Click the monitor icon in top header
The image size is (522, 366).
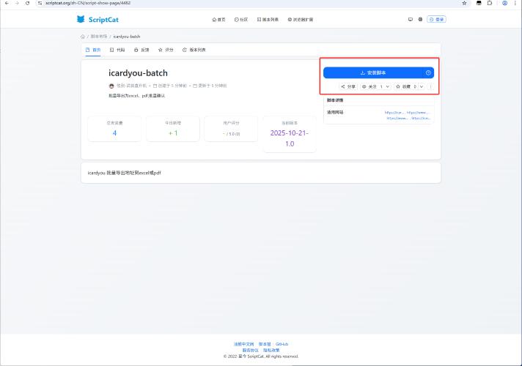click(410, 19)
